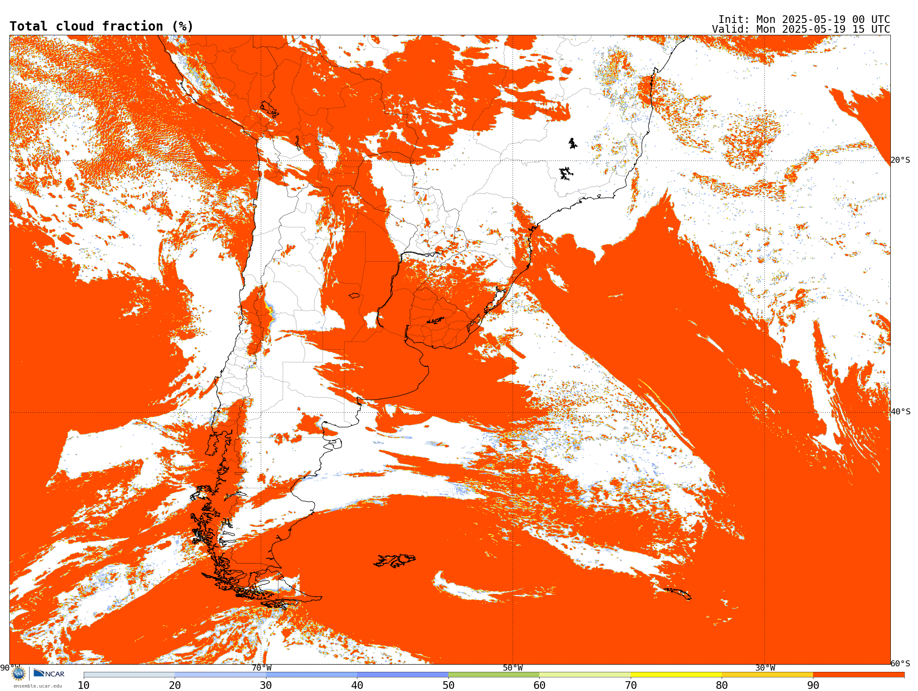The height and width of the screenshot is (691, 918).
Task: Click the '60°S' latitude label
Action: tap(901, 663)
